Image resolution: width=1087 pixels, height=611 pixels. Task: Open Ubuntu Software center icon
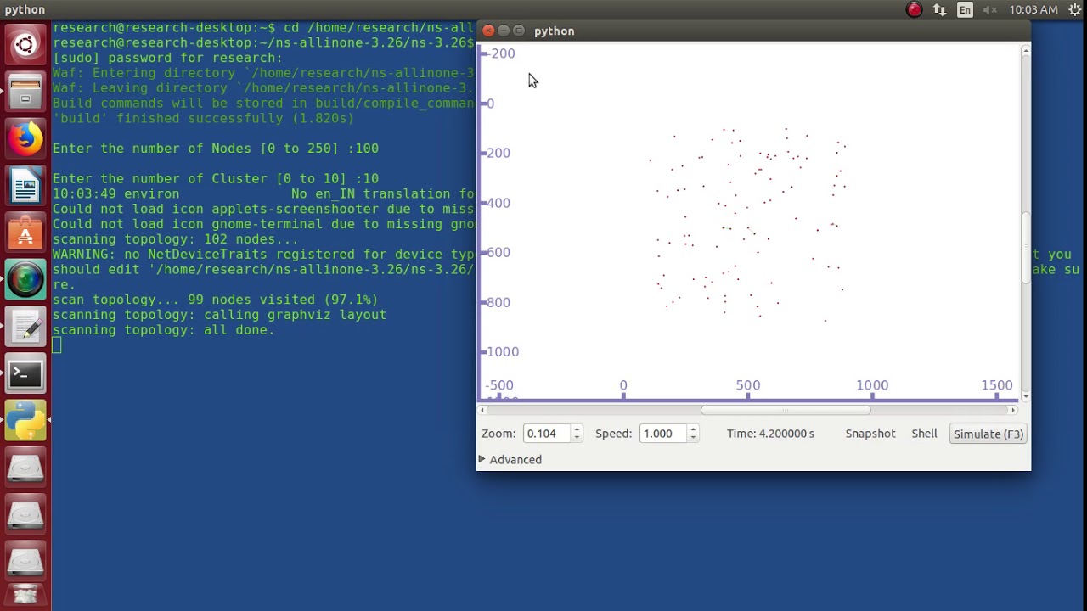click(x=25, y=233)
